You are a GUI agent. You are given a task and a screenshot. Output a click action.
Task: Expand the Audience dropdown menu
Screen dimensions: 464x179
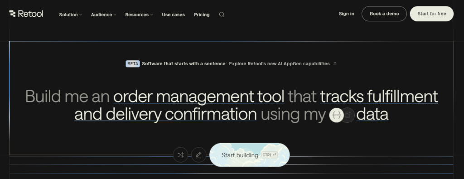pos(104,15)
